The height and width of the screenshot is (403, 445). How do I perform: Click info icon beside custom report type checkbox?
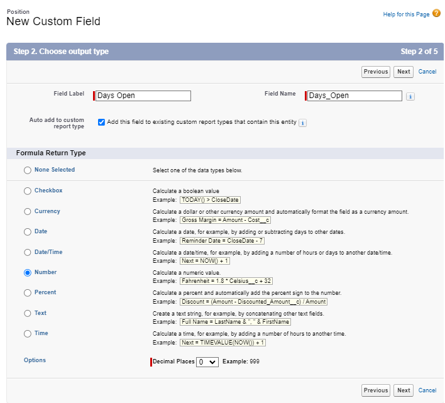pyautogui.click(x=302, y=123)
